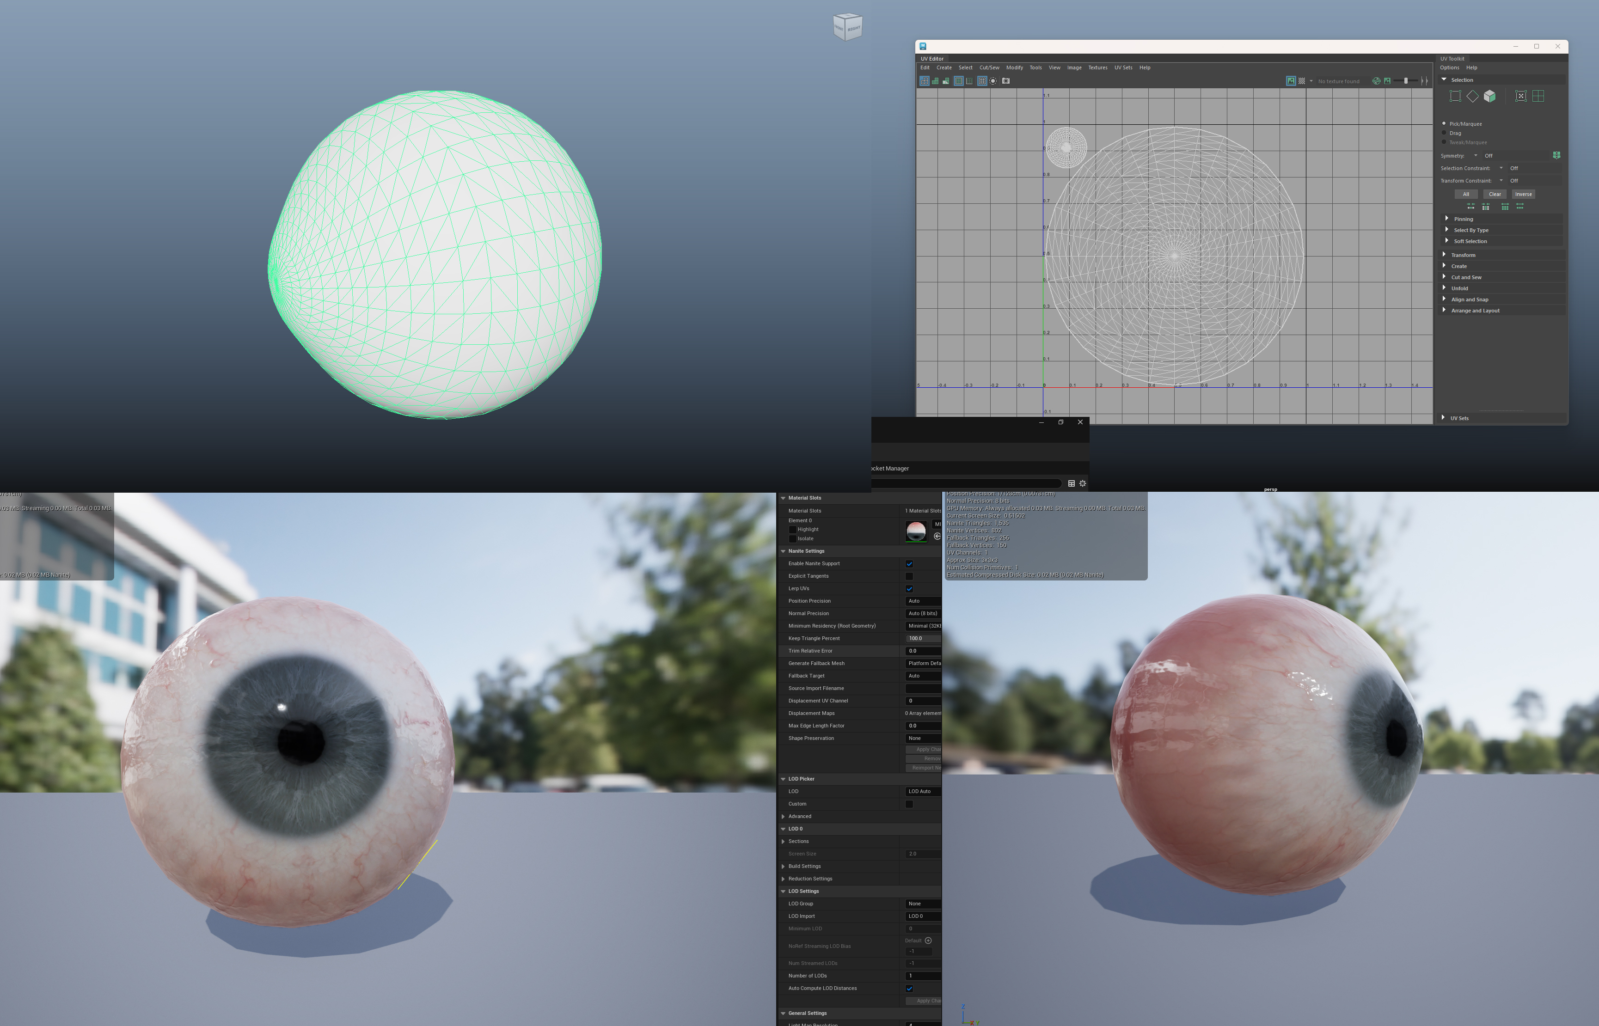Toggle the isolate select circle icon in UV Editor
1599x1026 pixels.
click(x=992, y=80)
